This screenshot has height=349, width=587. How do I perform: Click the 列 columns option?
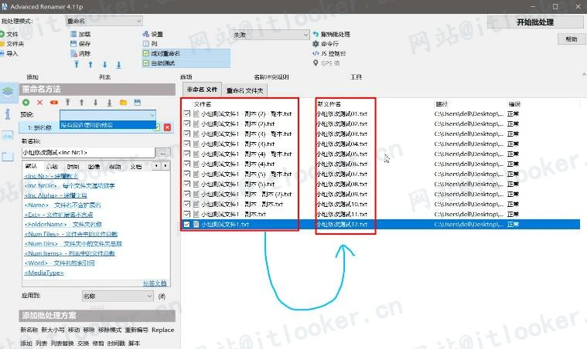click(x=150, y=44)
